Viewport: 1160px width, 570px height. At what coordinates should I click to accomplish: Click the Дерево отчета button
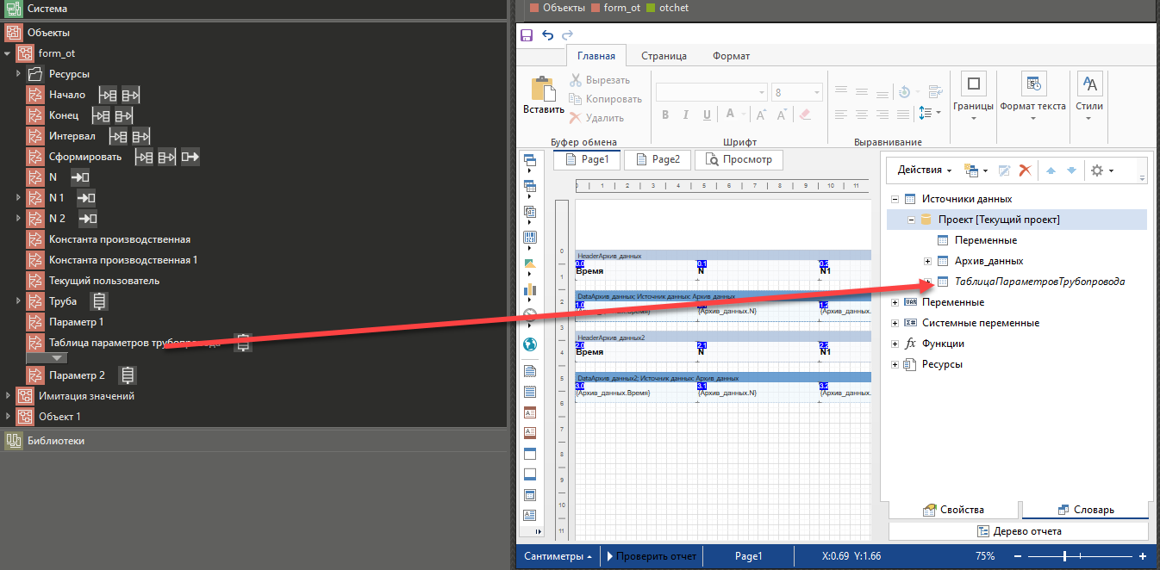click(x=1020, y=531)
